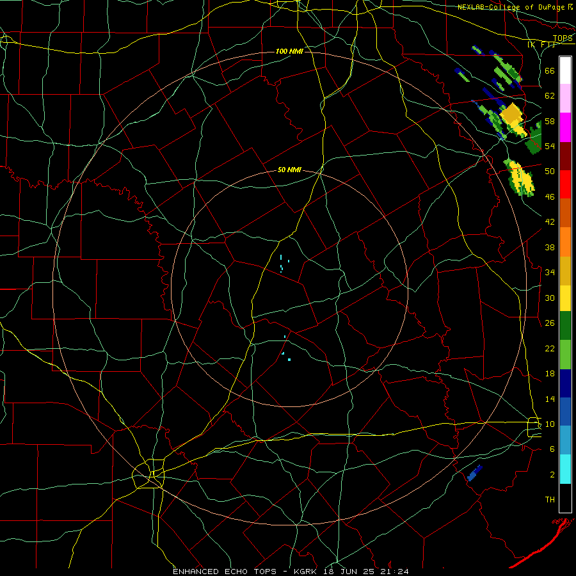Click the light orange legend swatch

565,242
